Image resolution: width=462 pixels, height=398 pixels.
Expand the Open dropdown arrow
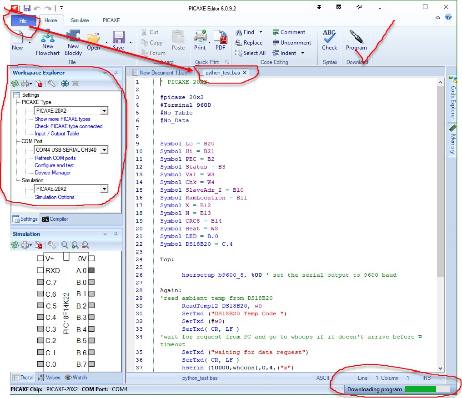pyautogui.click(x=107, y=42)
